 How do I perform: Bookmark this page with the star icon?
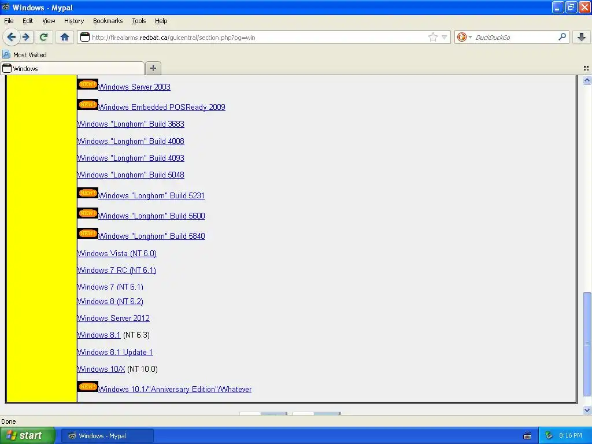[432, 37]
